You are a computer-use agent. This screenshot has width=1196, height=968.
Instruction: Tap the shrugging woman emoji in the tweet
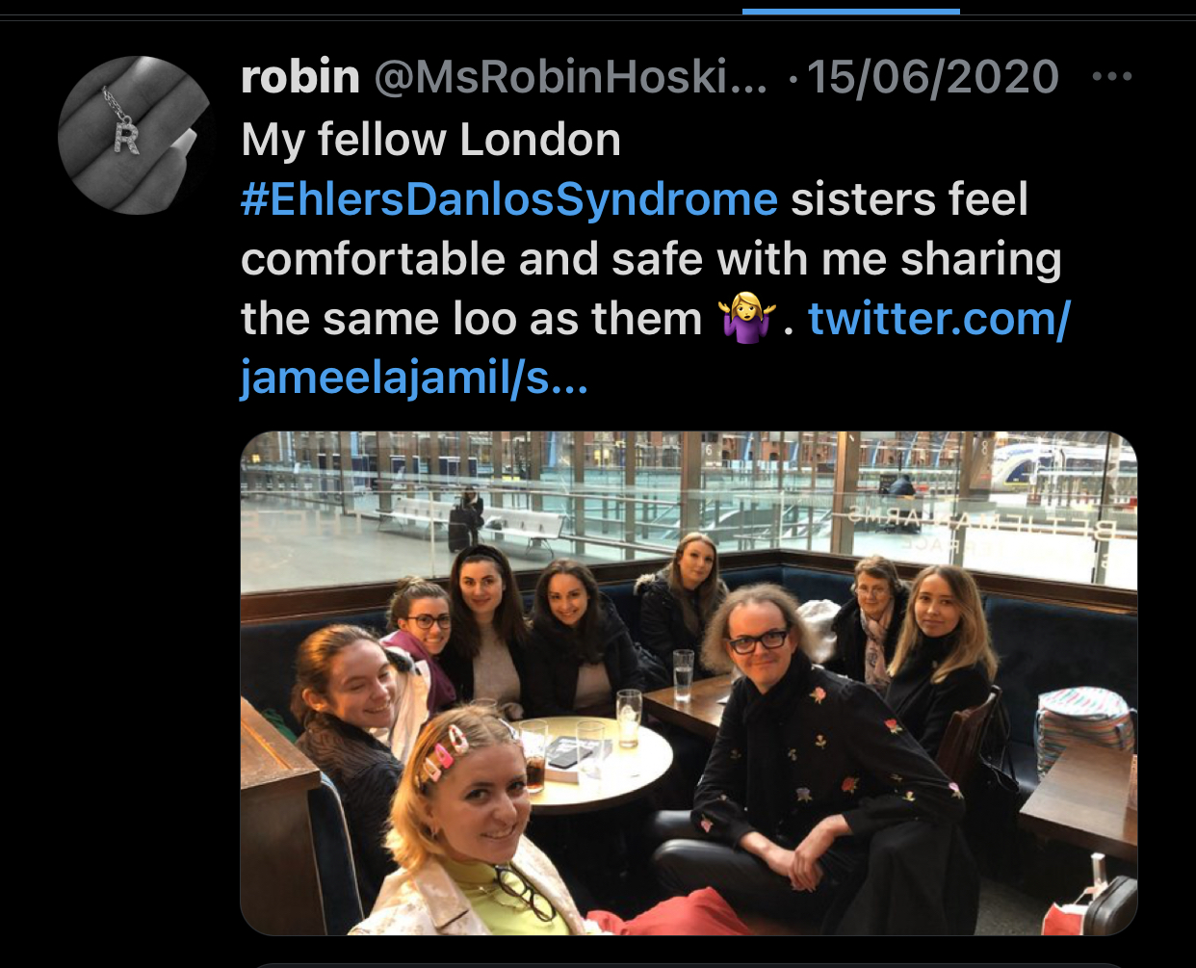click(x=747, y=319)
